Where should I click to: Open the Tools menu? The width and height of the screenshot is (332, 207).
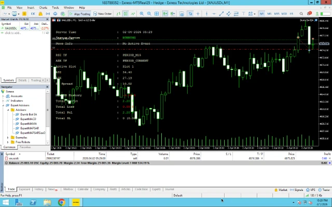(56, 8)
